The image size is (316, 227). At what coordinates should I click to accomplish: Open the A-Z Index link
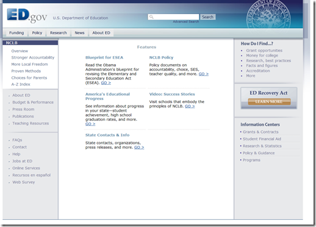[21, 84]
